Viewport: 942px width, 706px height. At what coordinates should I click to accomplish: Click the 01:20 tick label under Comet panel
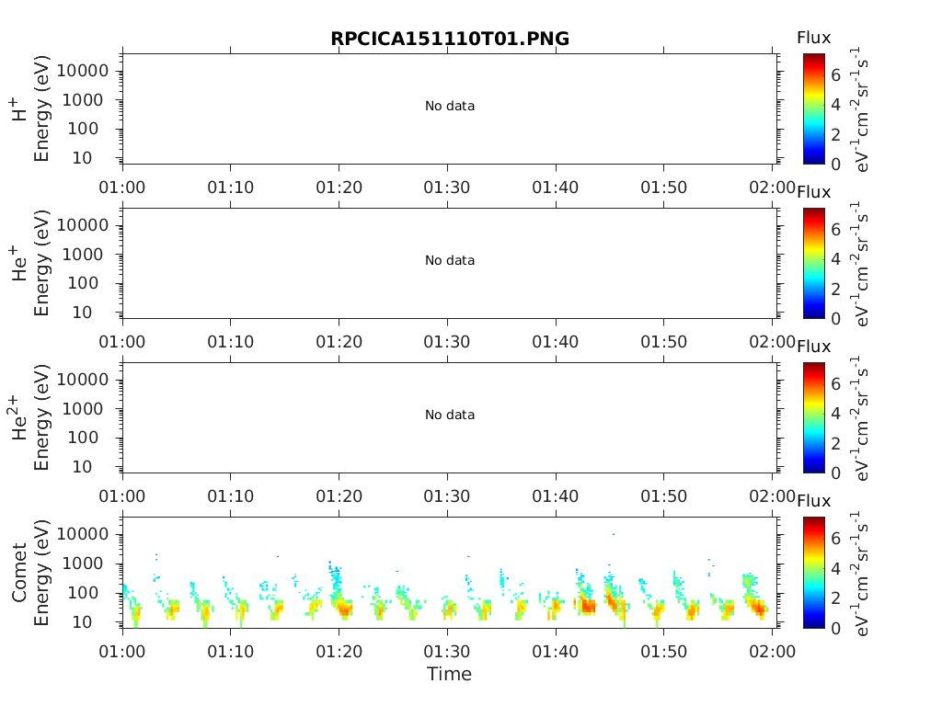[339, 652]
